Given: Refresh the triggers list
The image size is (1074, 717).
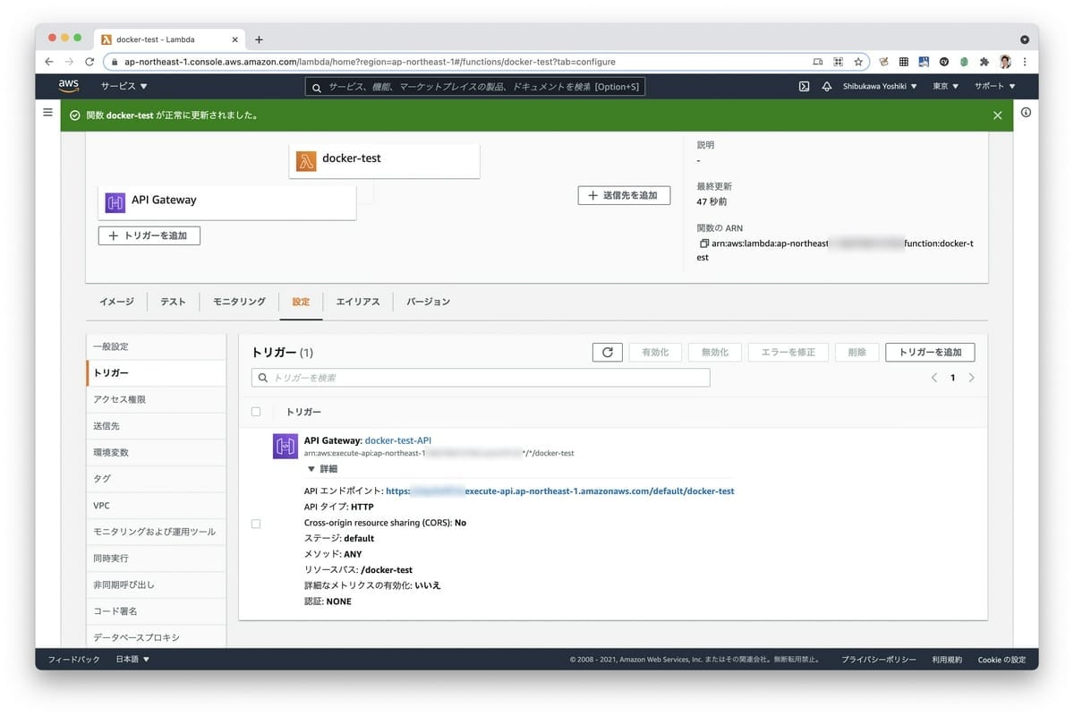Looking at the screenshot, I should (x=607, y=353).
